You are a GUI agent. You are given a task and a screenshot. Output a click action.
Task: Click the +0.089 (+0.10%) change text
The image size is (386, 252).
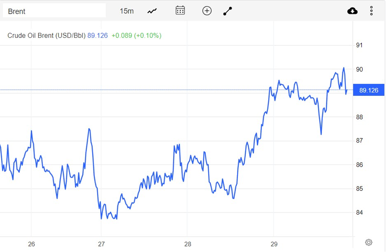point(136,35)
